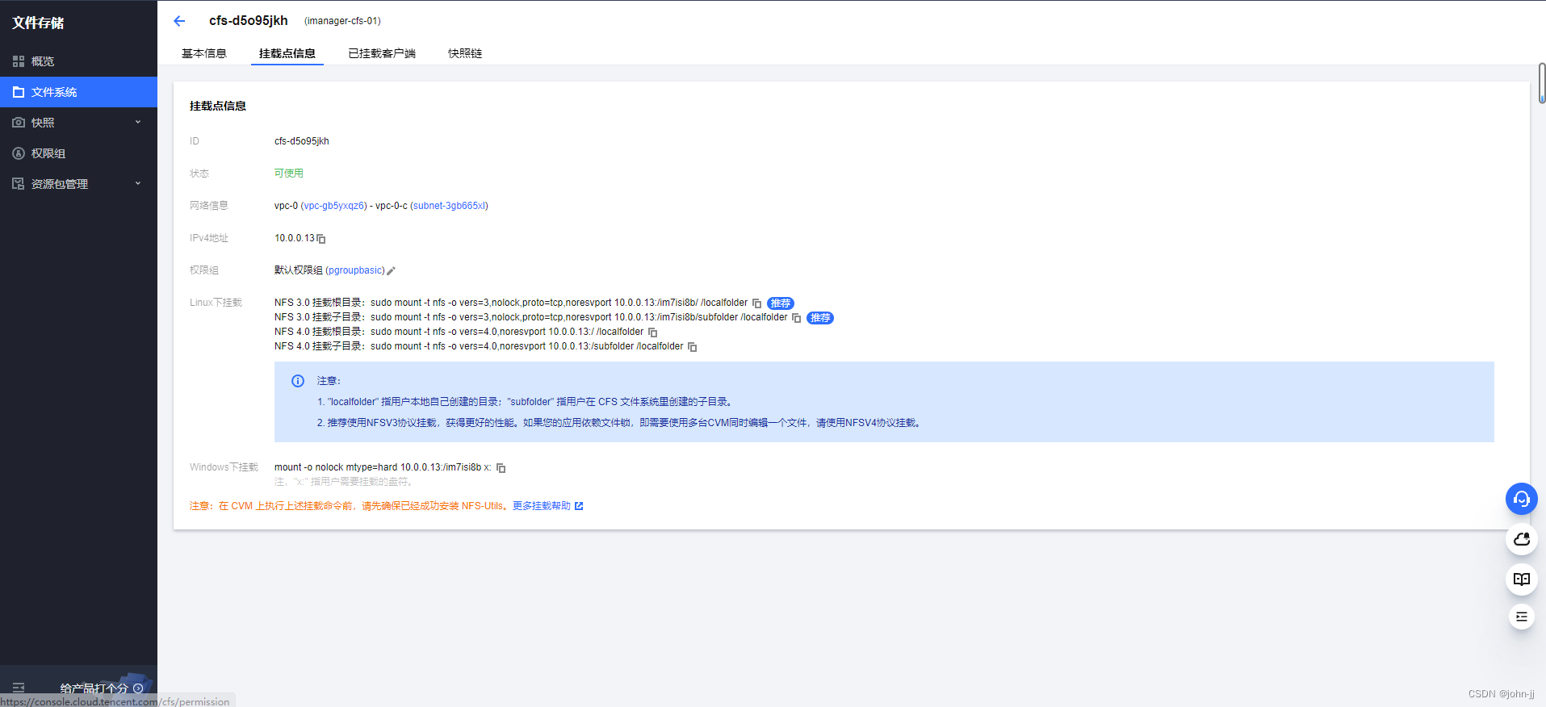The width and height of the screenshot is (1546, 707).
Task: Click 推荐 badge on NFS 3.0 root command
Action: point(781,303)
